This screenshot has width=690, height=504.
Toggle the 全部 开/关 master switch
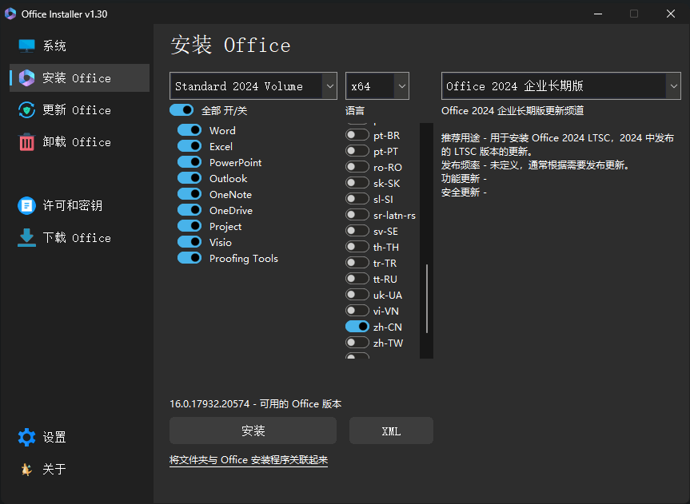click(181, 109)
